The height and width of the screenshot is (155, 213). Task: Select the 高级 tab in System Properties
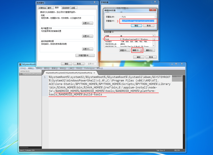57,7
